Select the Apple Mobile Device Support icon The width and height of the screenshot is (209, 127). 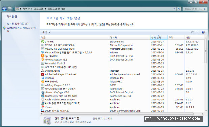tap(43, 100)
